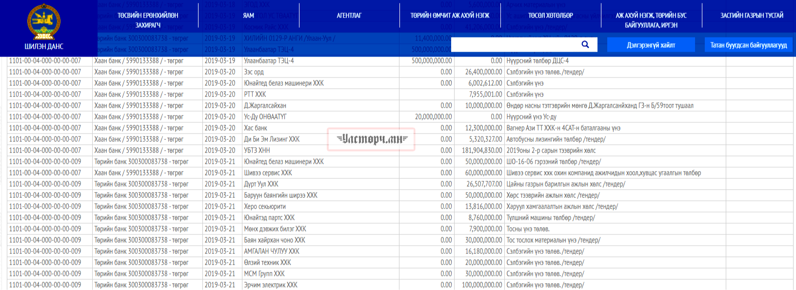
Task: Open Төсвийн ерөнхийлөн захирагч menu
Action: click(148, 20)
